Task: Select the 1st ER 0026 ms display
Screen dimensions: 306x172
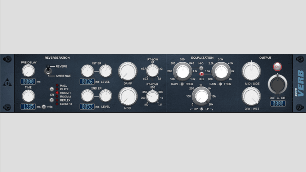Action: [87, 82]
